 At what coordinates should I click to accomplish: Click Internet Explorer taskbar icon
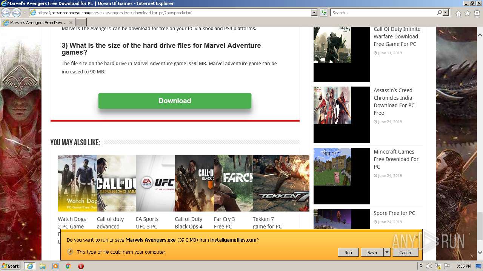click(x=29, y=266)
